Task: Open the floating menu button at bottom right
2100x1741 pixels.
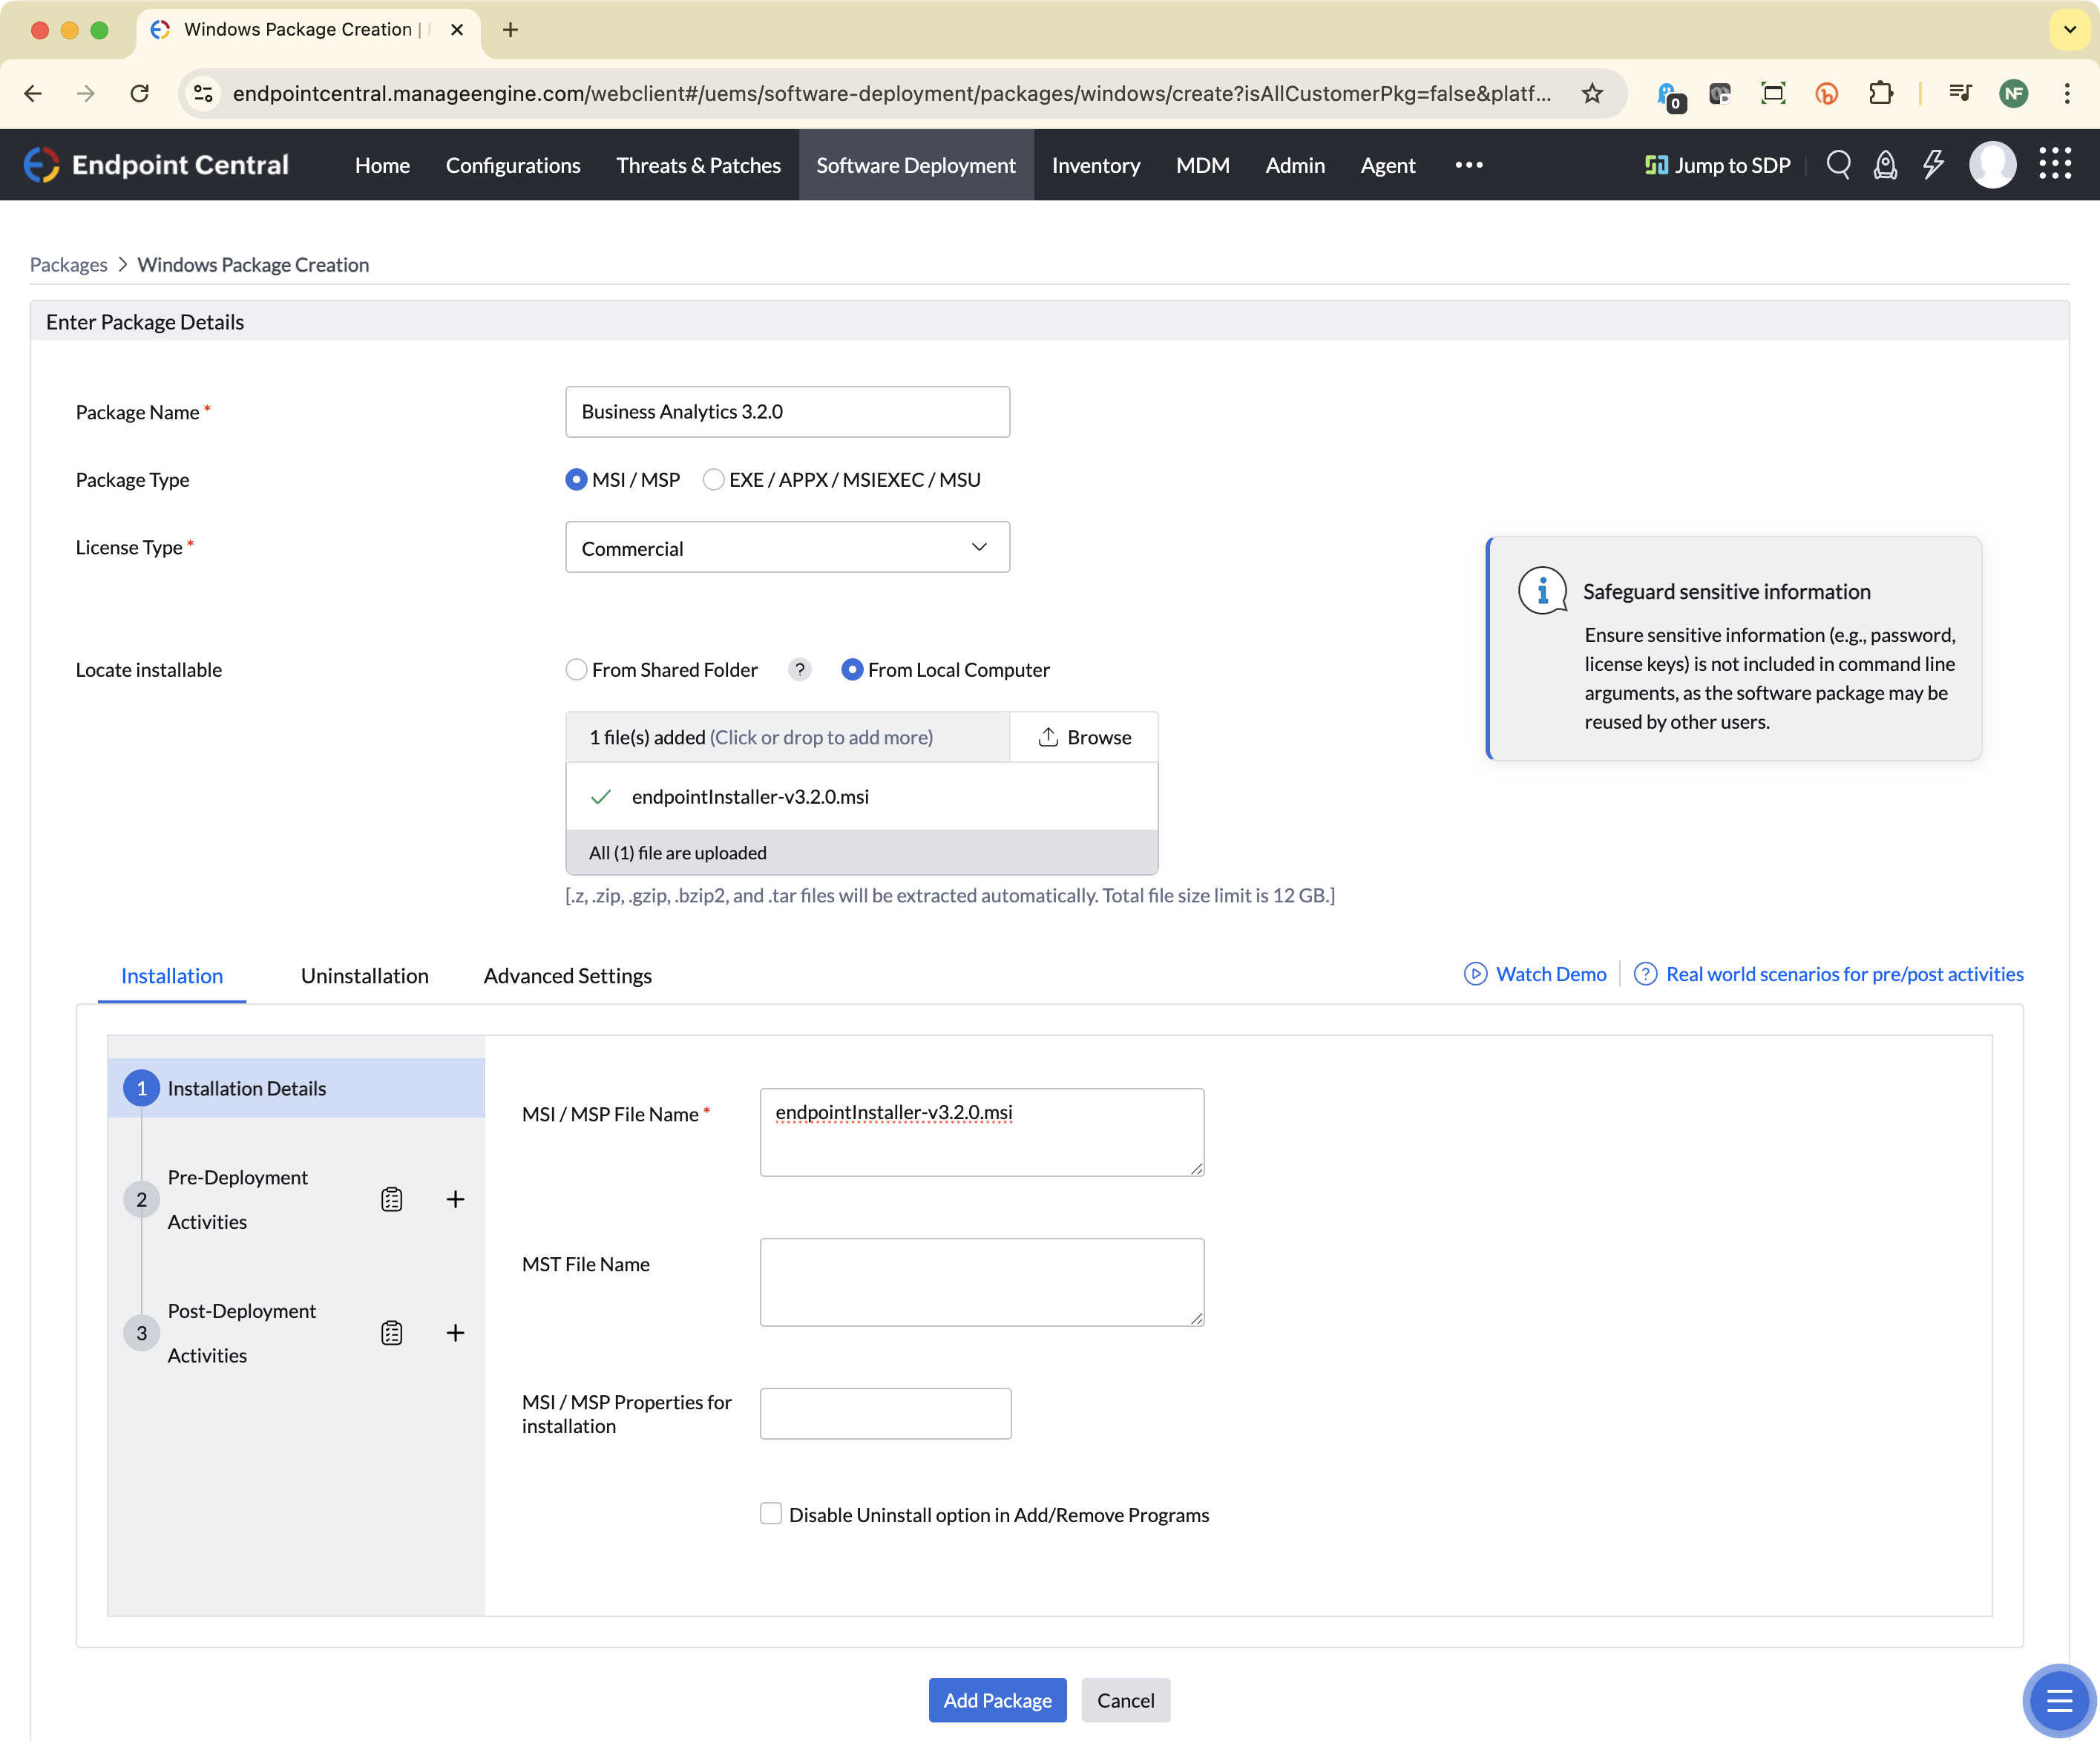Action: tap(2058, 1699)
